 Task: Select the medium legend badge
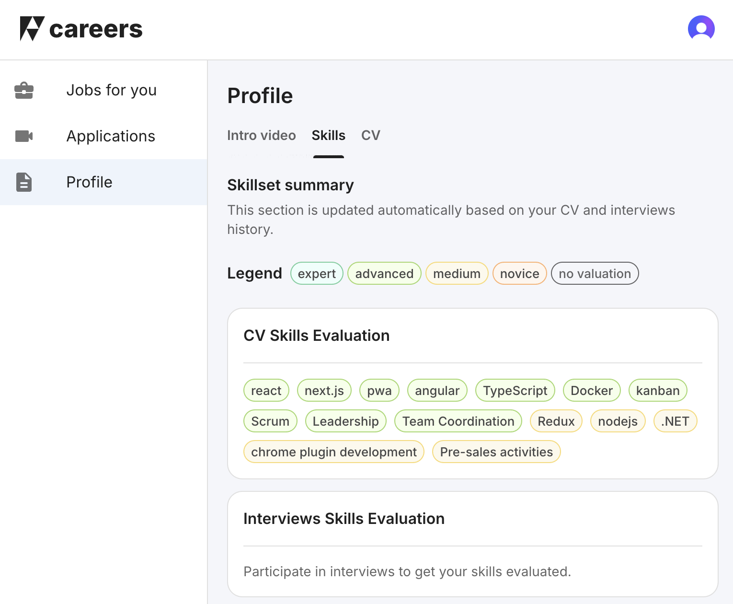pyautogui.click(x=457, y=273)
